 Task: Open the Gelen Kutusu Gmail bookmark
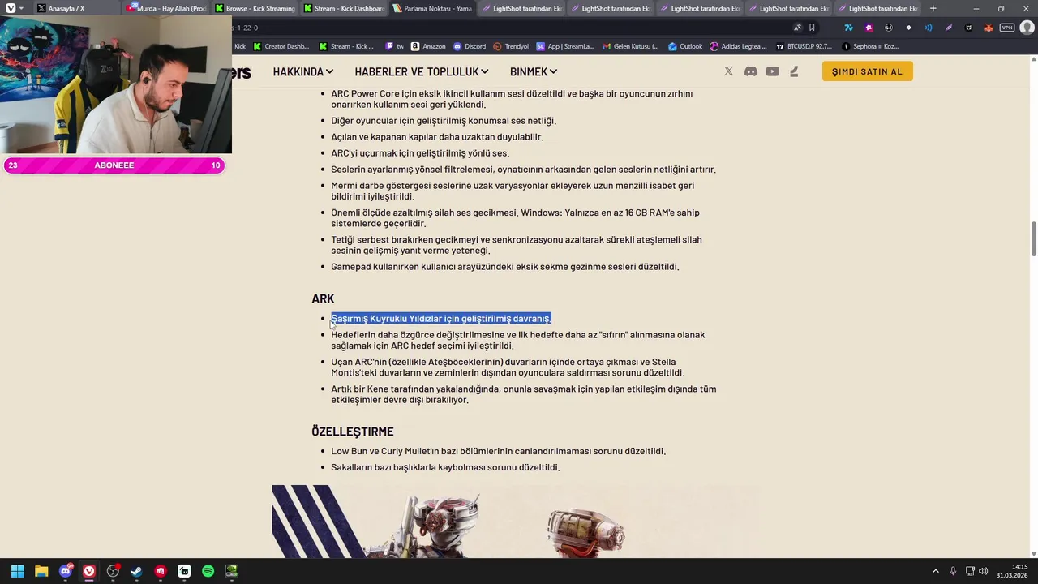630,46
